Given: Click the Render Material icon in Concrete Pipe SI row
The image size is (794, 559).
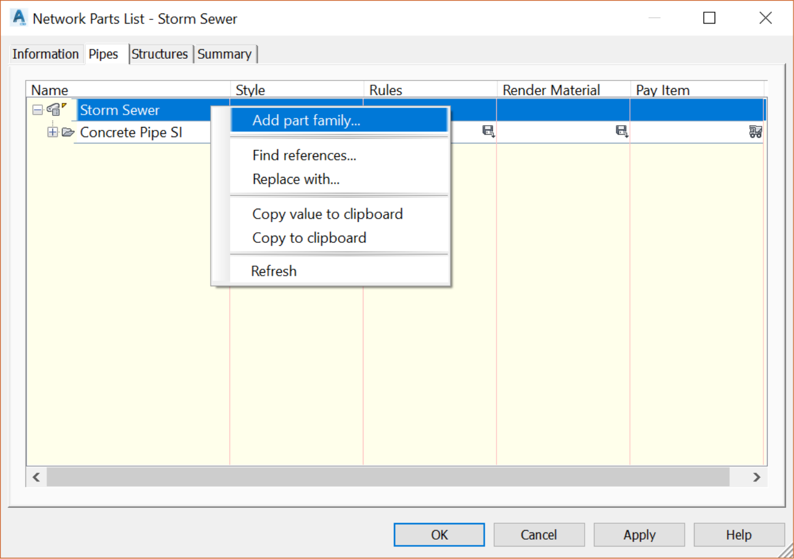Looking at the screenshot, I should pyautogui.click(x=622, y=131).
